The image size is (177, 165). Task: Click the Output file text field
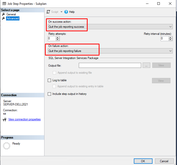[110, 65]
